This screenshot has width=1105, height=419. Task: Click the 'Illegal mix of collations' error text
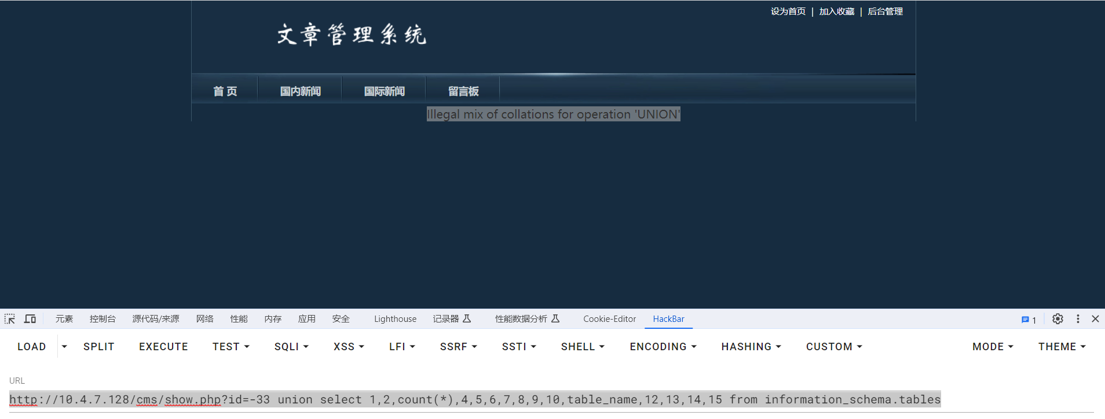[x=554, y=114]
